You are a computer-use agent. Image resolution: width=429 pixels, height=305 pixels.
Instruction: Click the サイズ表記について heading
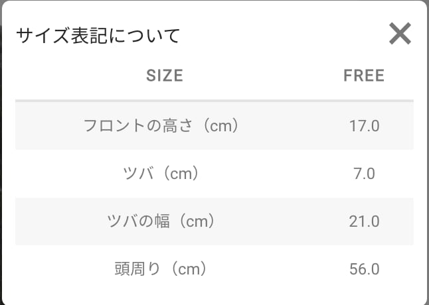pos(98,35)
